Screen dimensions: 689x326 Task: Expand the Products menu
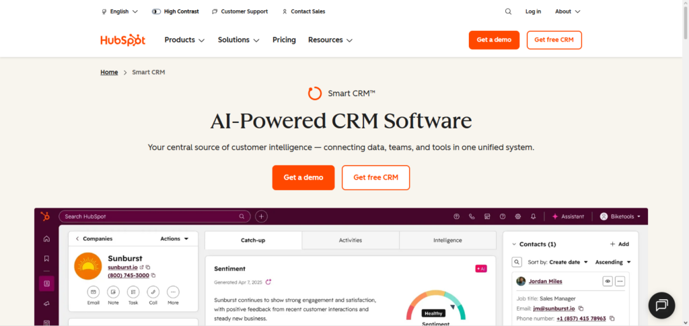coord(184,40)
